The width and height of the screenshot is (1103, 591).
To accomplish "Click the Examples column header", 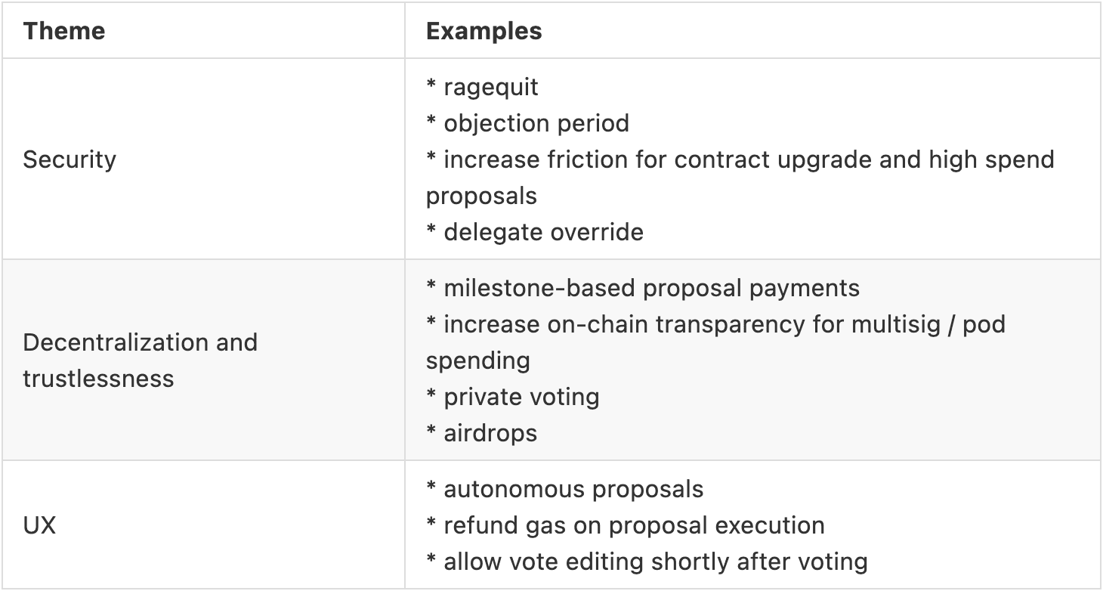I will (x=484, y=31).
